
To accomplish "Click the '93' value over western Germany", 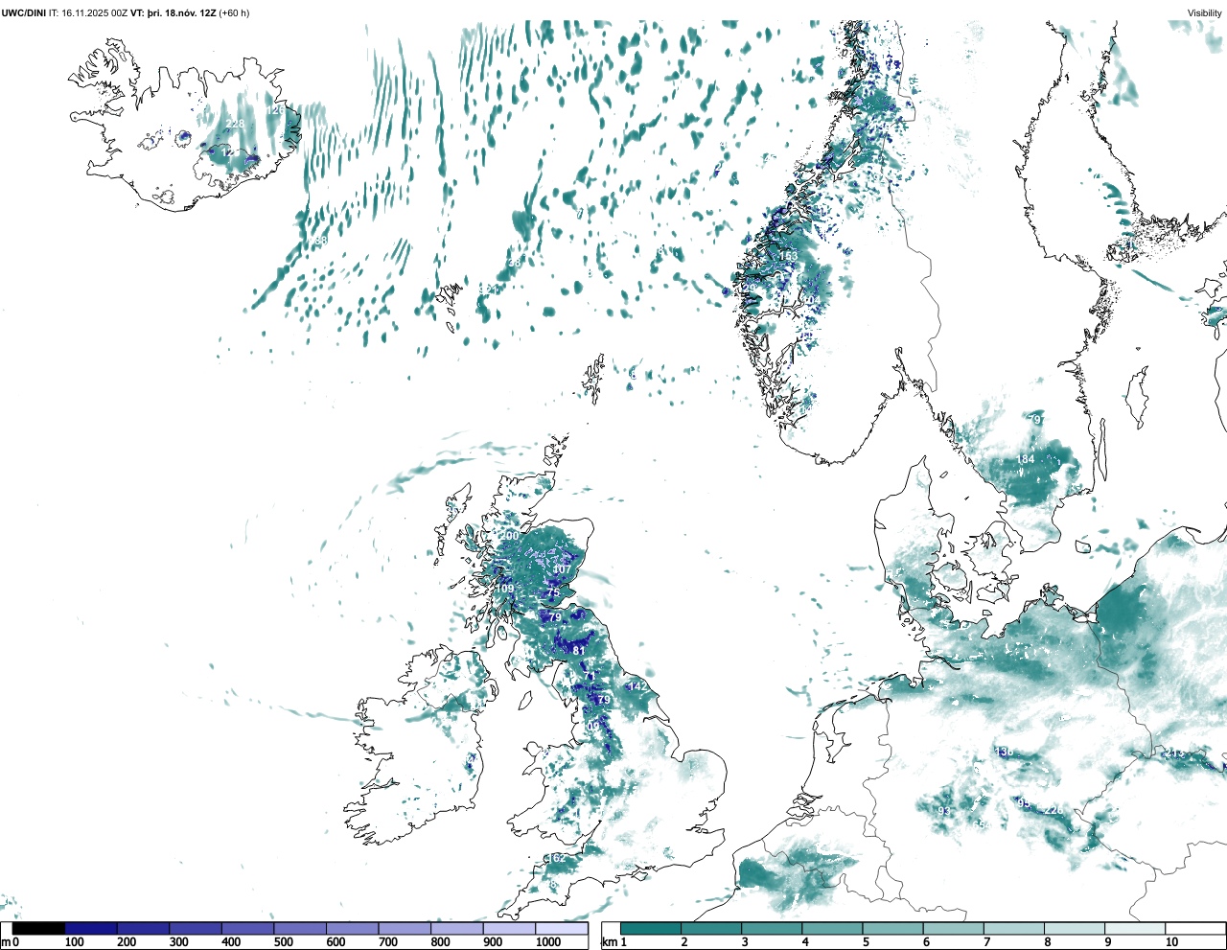I will tap(944, 811).
